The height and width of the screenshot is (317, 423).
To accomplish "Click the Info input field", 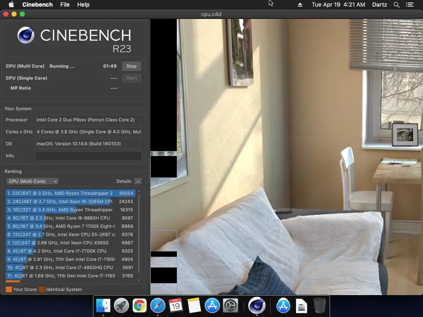I will 88,156.
